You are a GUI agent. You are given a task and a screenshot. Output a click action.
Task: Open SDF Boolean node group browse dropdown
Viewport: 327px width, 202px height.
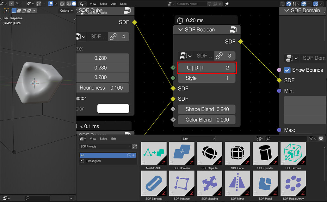tap(186, 56)
